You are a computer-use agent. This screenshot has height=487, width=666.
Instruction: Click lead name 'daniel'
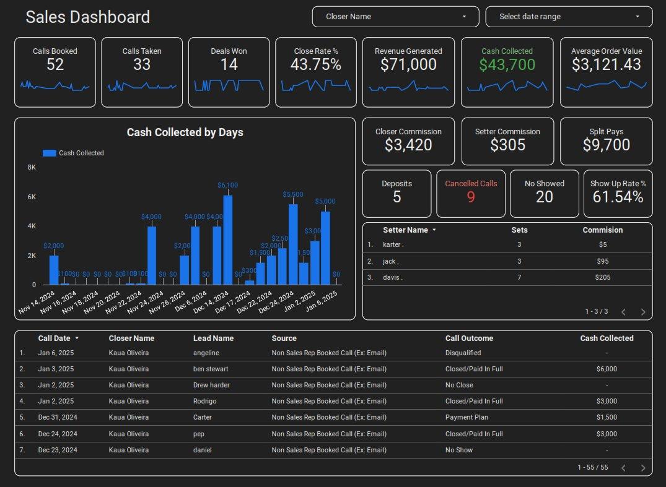tap(202, 450)
